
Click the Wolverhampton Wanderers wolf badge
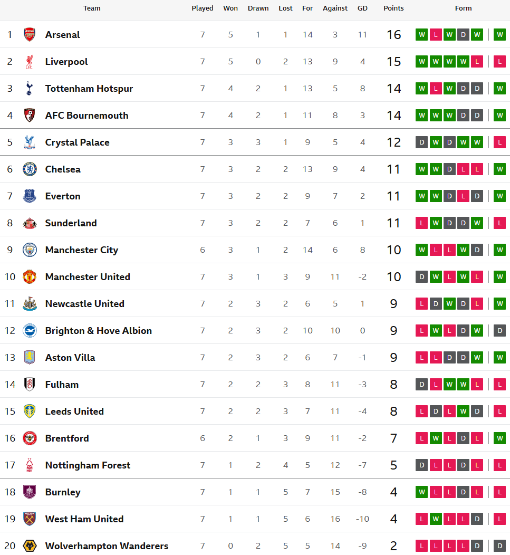point(30,546)
